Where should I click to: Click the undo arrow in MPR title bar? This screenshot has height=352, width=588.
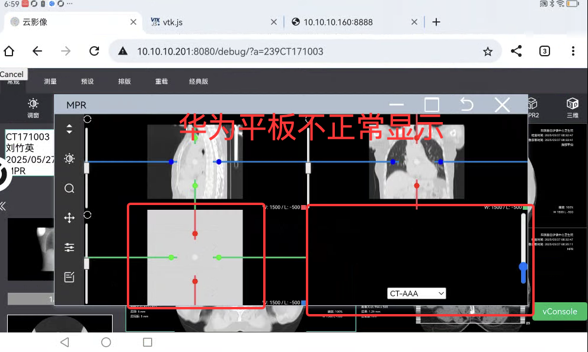(466, 105)
